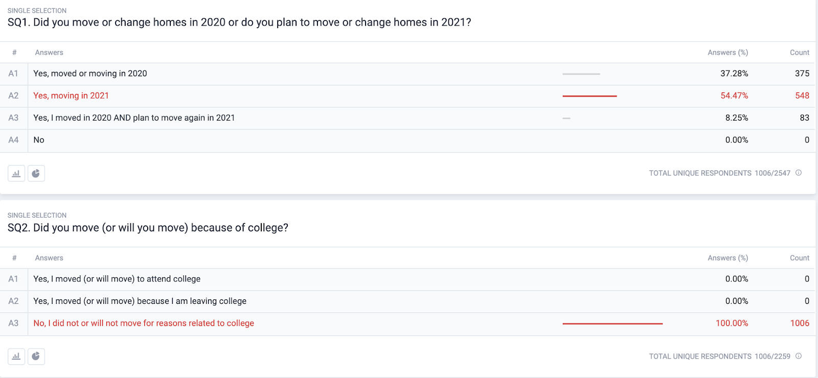The width and height of the screenshot is (818, 378).
Task: Click the red 54.47% bar for A2
Action: [x=589, y=96]
